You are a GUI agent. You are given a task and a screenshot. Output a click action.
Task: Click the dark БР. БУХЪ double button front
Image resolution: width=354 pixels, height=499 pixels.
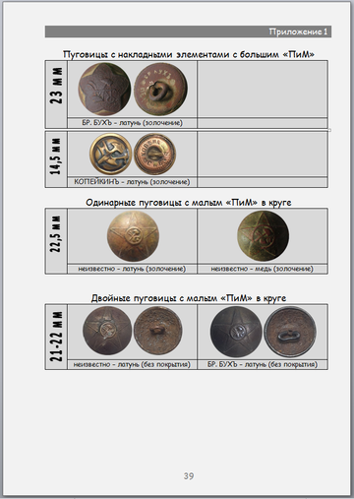pos(236,332)
